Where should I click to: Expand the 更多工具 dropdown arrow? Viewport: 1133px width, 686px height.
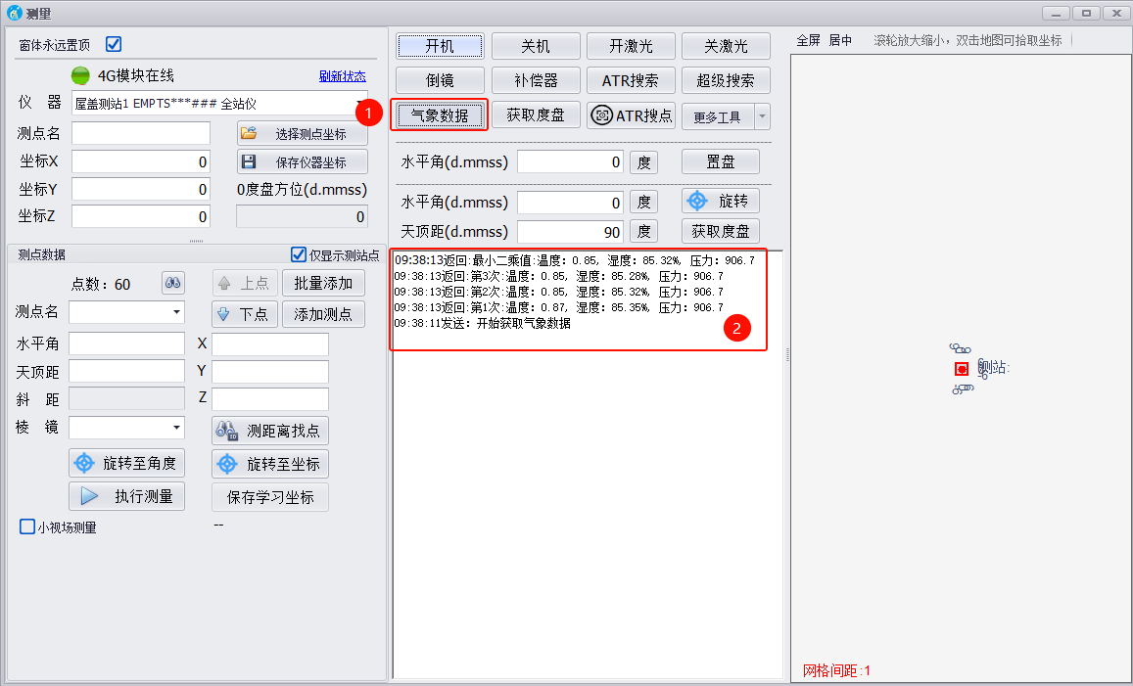[762, 116]
